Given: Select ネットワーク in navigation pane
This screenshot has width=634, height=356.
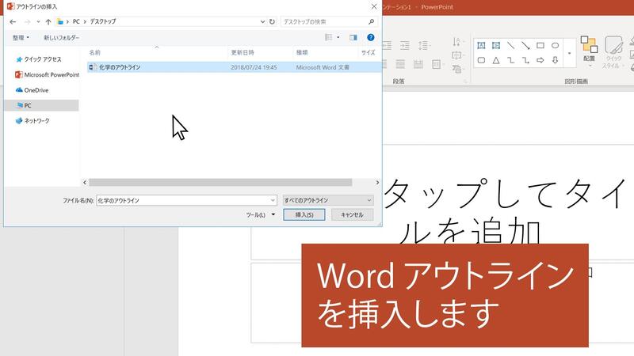Looking at the screenshot, I should point(32,121).
